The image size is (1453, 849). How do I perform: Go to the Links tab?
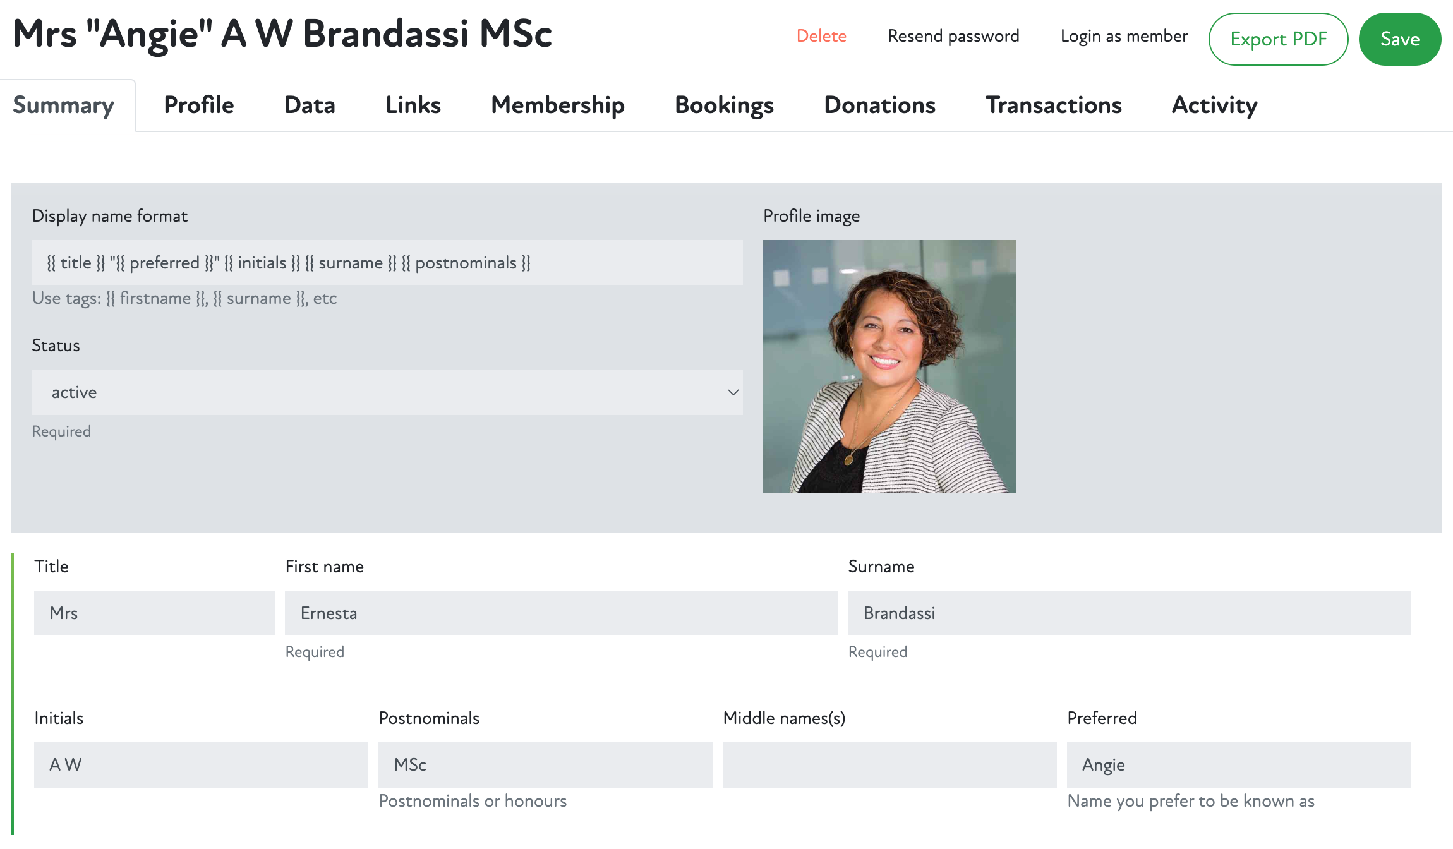413,105
